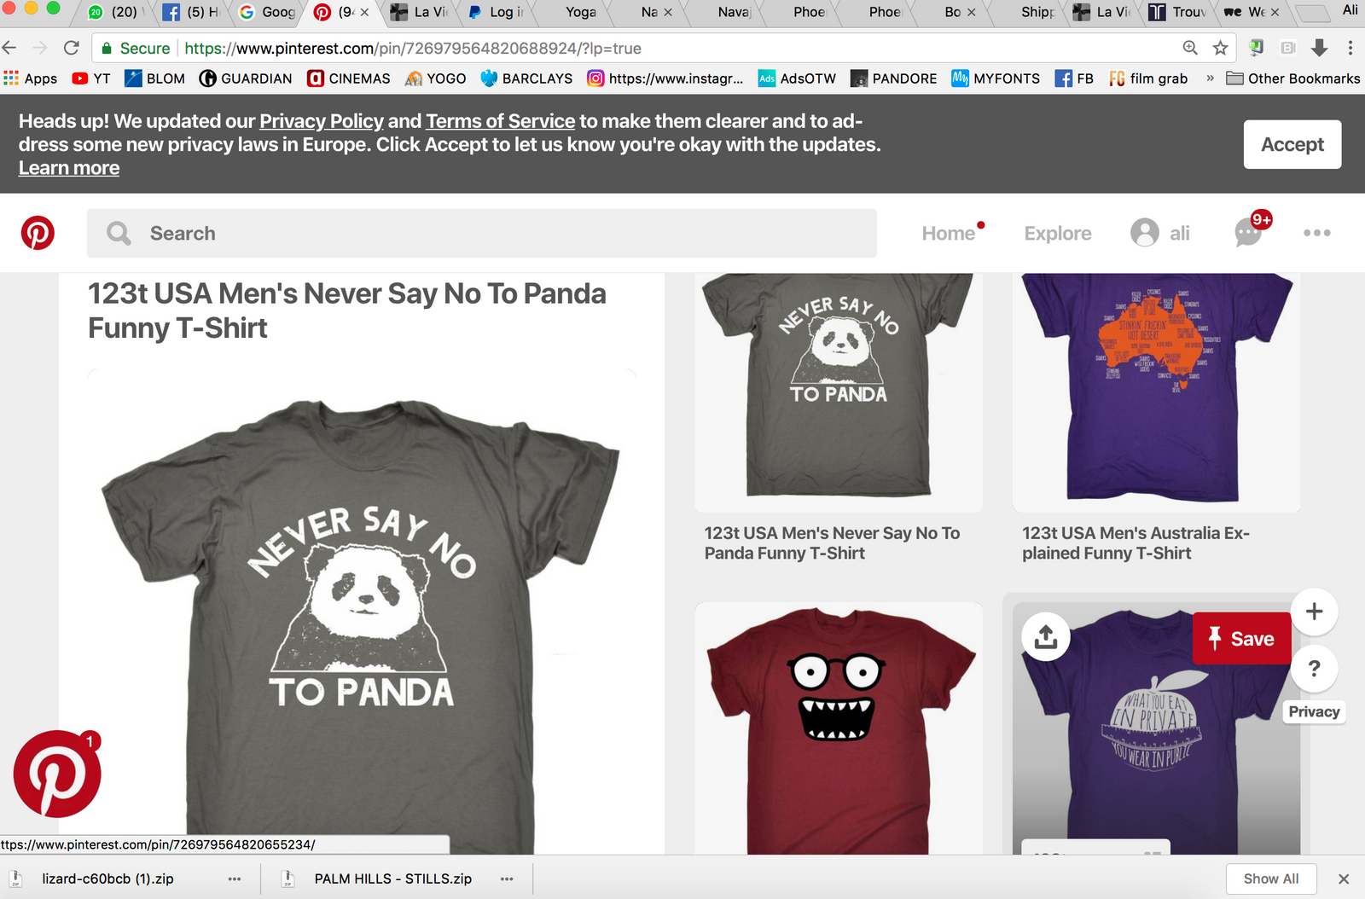The width and height of the screenshot is (1365, 899).
Task: Click the plus button on the right
Action: point(1314,612)
